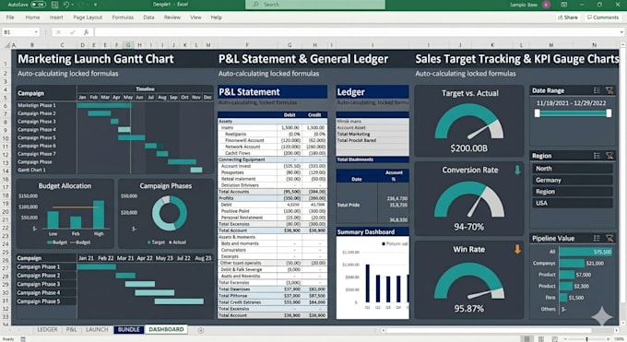The width and height of the screenshot is (627, 342).
Task: Click the left handle of Date Range timeline
Action: 538,113
